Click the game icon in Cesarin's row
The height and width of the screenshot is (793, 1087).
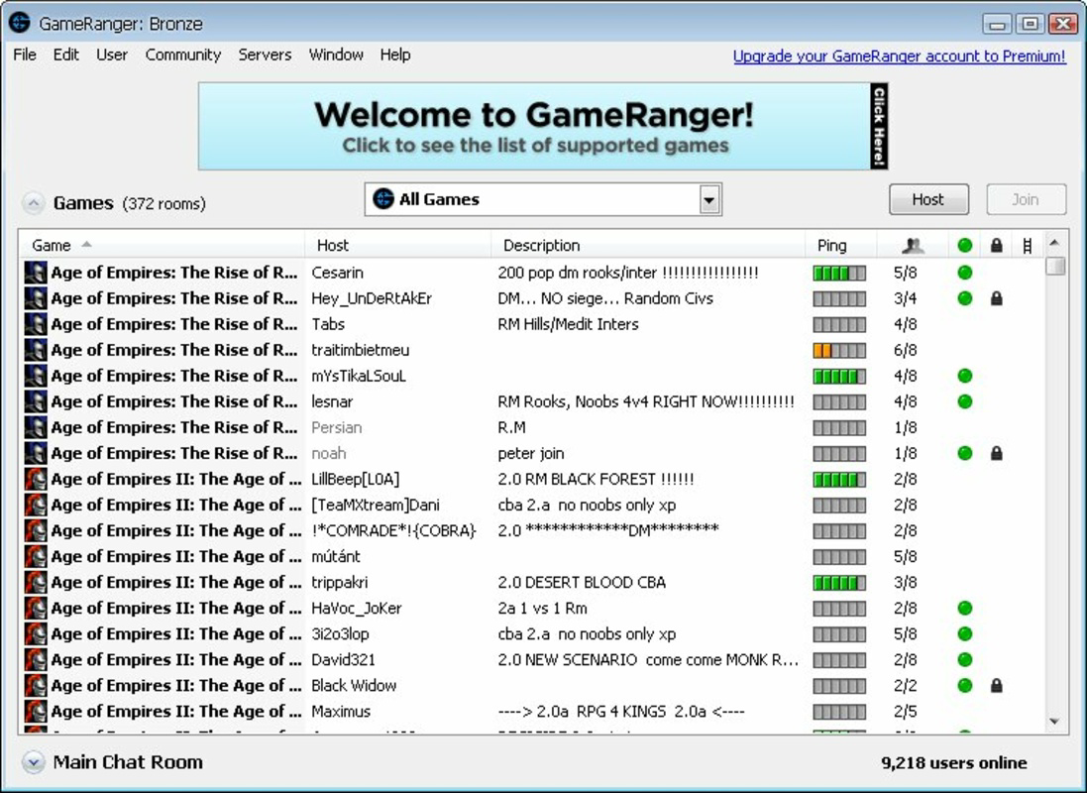(x=36, y=273)
